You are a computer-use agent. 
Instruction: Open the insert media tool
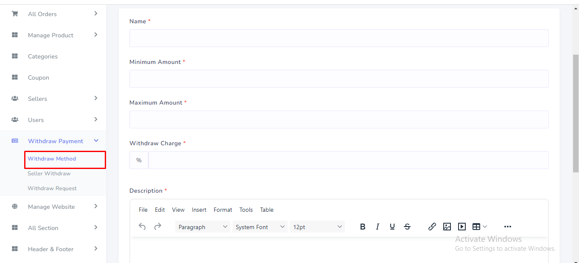click(x=462, y=227)
